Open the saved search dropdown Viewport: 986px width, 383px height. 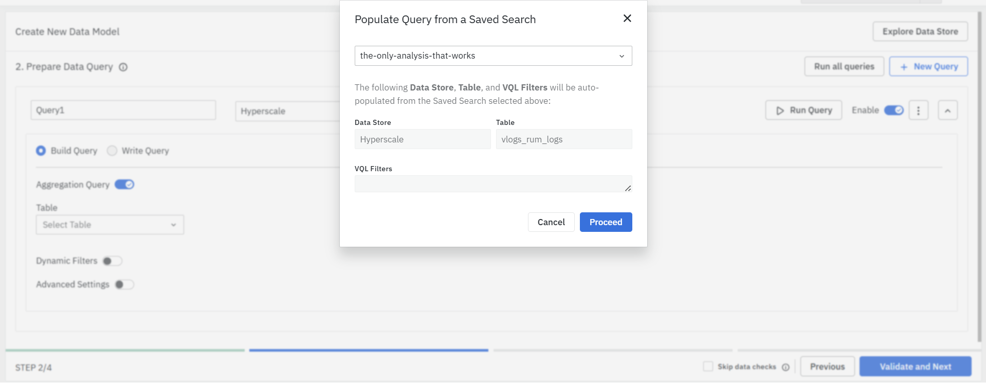(x=493, y=56)
